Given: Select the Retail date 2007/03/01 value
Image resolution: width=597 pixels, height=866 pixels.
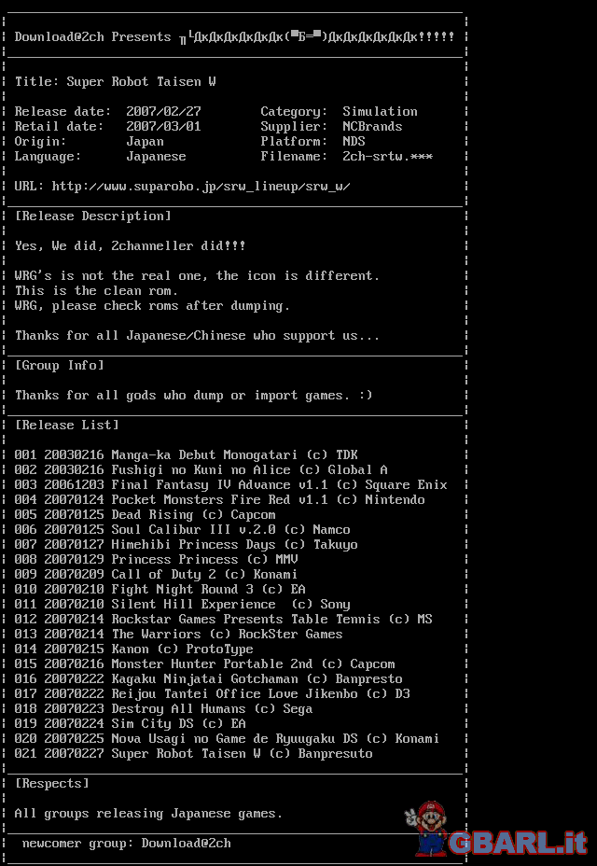Looking at the screenshot, I should click(163, 127).
